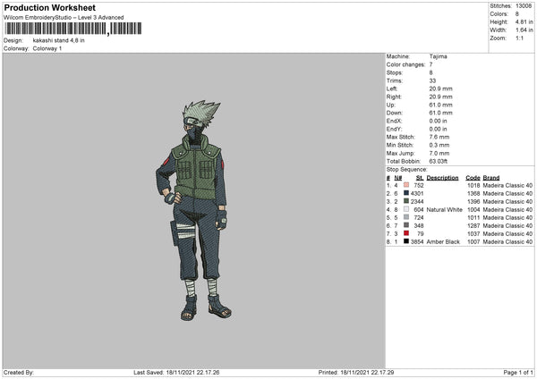Select the light gray swatch, code 1011
The height and width of the screenshot is (379, 537).
[406, 217]
